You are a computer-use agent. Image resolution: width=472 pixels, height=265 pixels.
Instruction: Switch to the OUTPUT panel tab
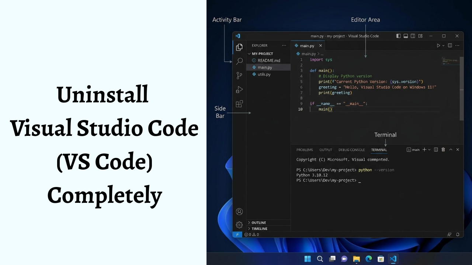pos(326,150)
